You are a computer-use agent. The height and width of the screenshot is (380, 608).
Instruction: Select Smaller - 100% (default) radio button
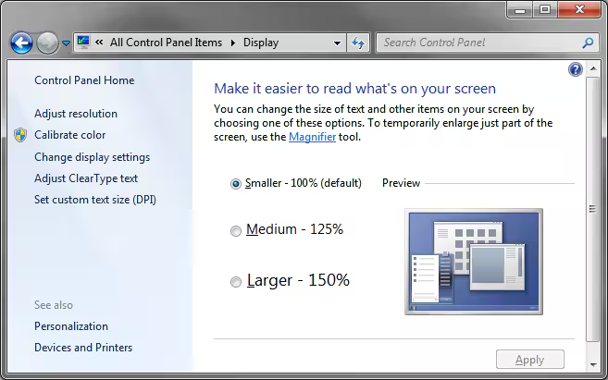pos(236,184)
